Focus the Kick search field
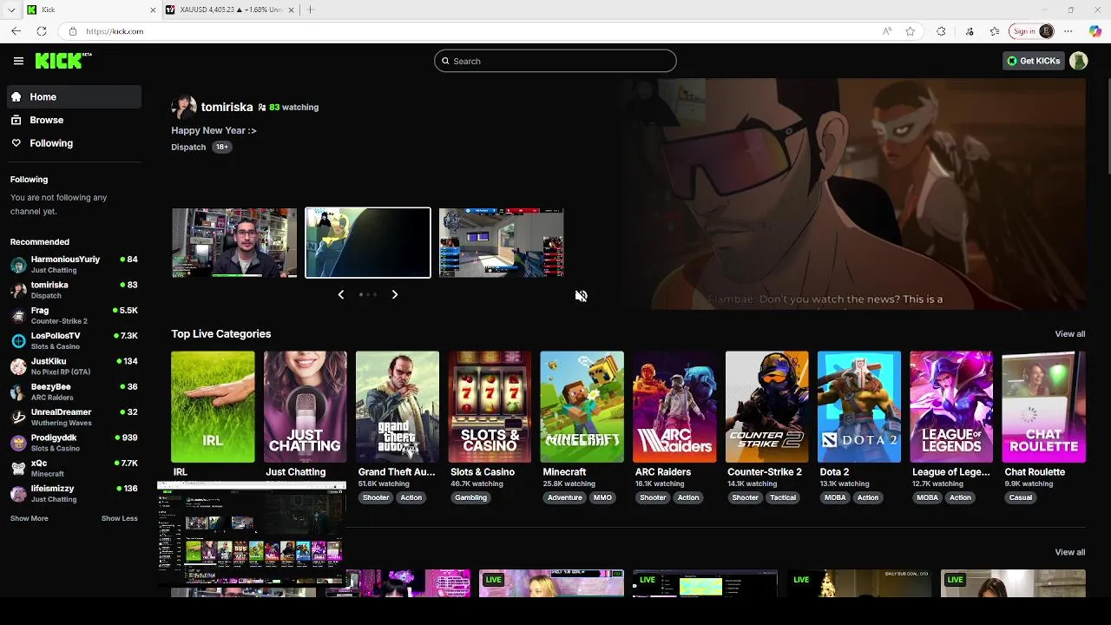 555,61
